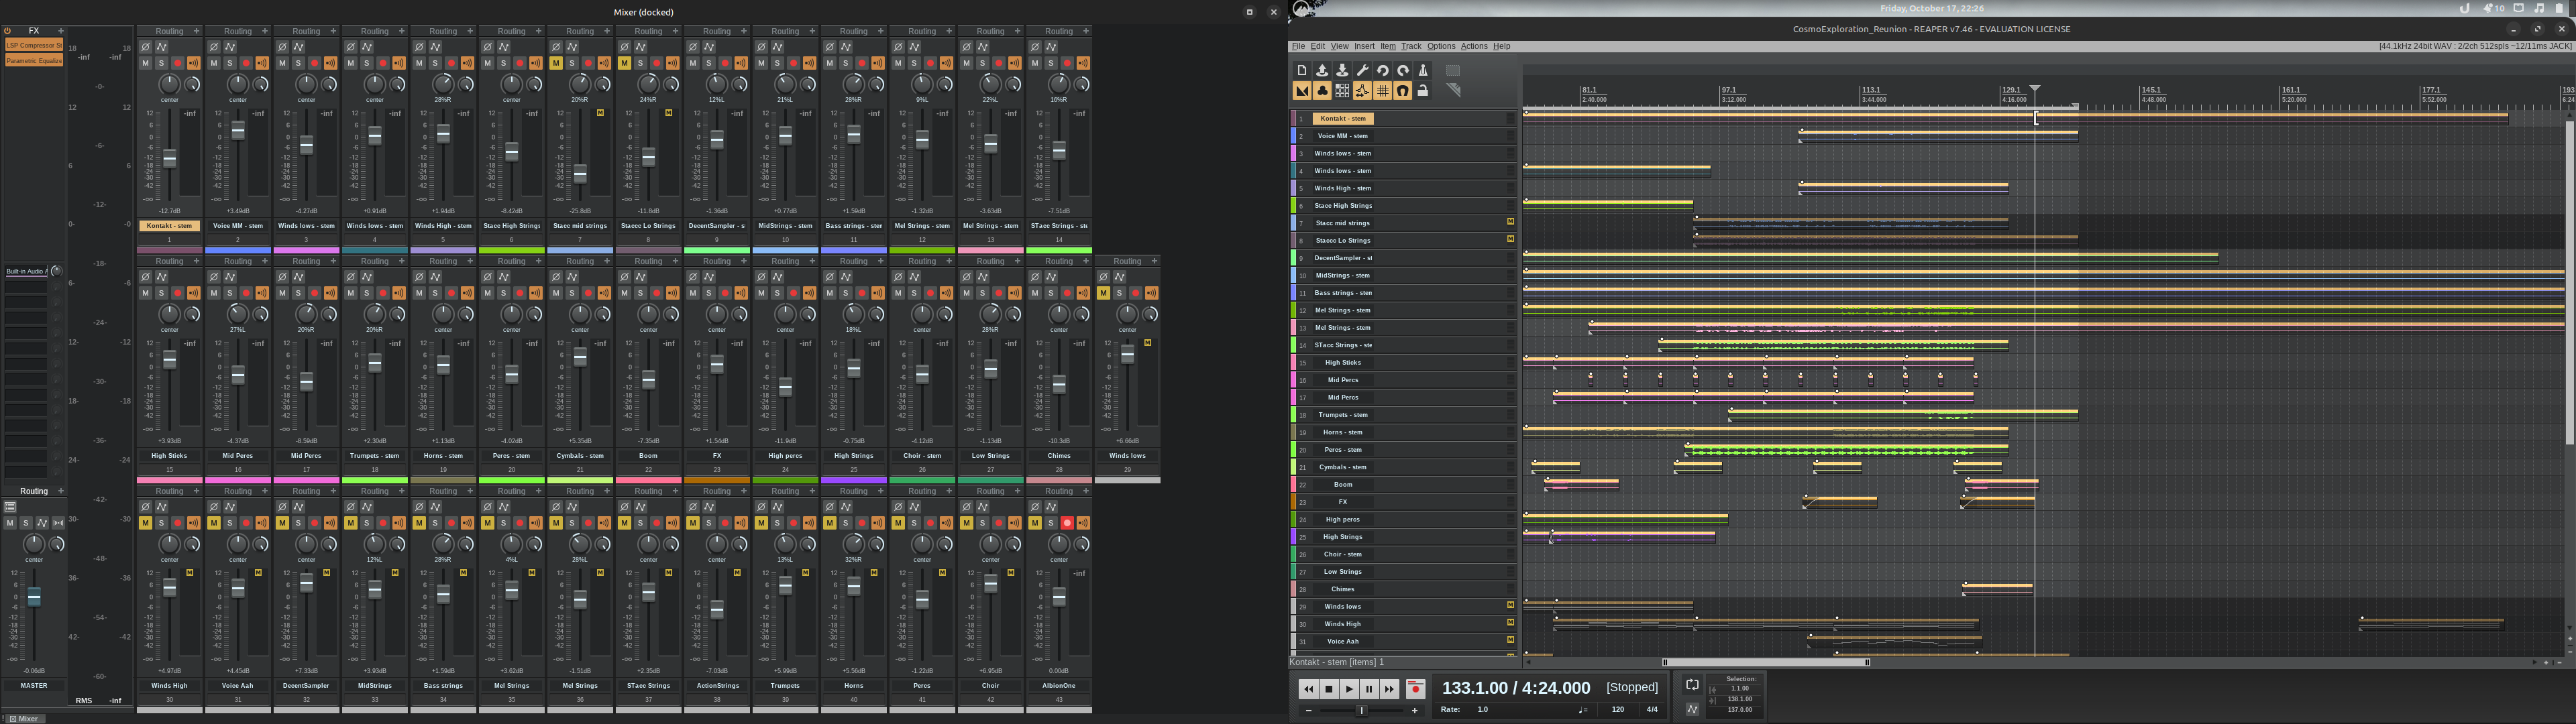Viewport: 2576px width, 724px height.
Task: Solo the Voice MM - stem mixer channel
Action: pyautogui.click(x=230, y=63)
